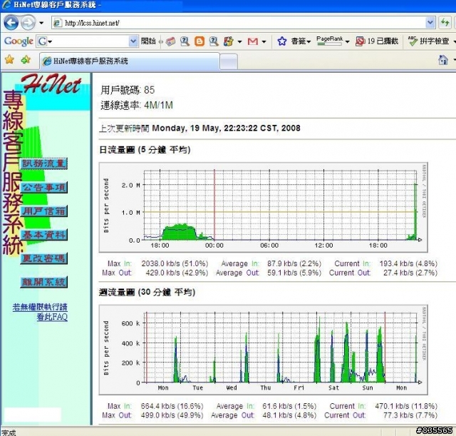Open the 基本資料 basic info button
This screenshot has height=436, width=456.
pos(44,235)
